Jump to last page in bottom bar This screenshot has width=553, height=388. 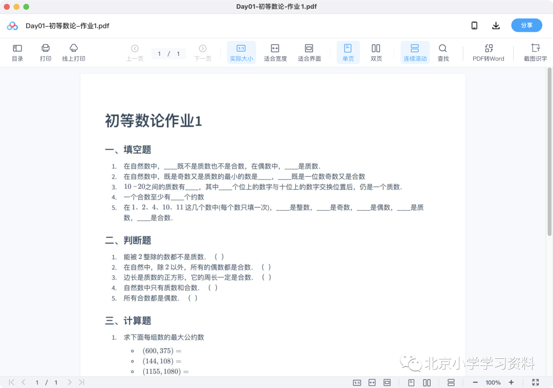coord(81,382)
